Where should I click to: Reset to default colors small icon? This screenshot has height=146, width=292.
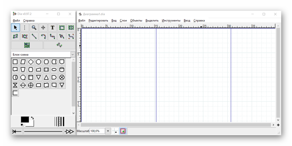click(22, 125)
